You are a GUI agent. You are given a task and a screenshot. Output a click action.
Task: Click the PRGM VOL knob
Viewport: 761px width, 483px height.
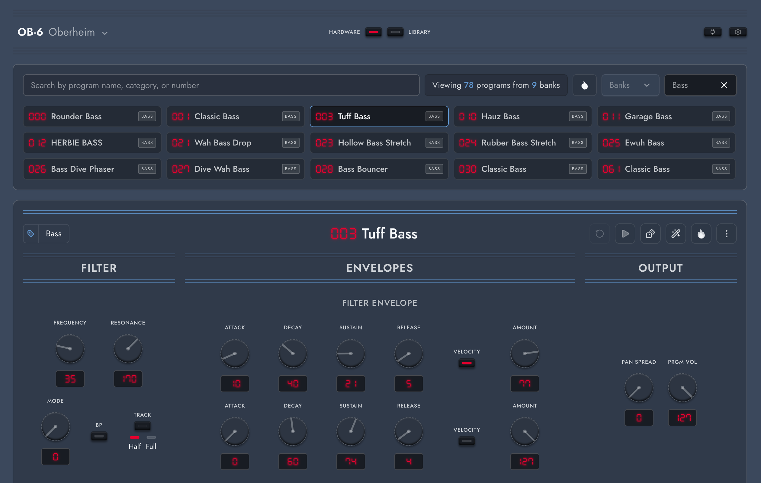click(682, 388)
